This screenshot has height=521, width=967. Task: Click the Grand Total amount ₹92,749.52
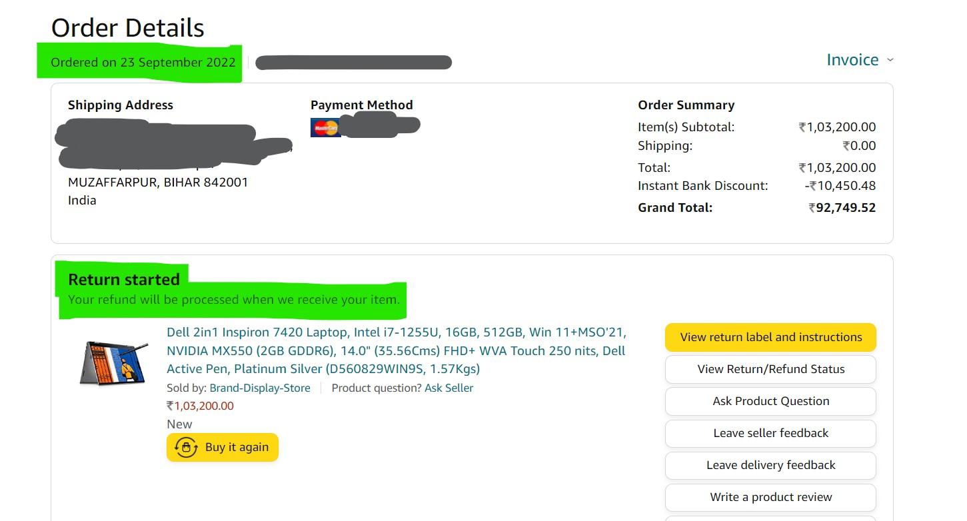coord(842,208)
